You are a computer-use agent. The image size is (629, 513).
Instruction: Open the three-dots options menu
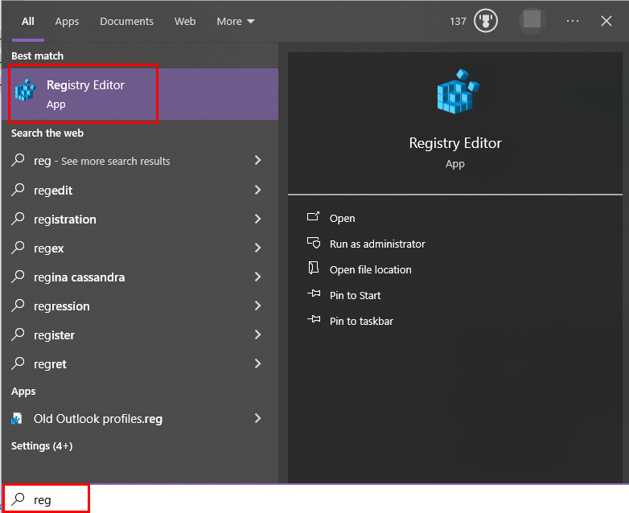pos(573,21)
